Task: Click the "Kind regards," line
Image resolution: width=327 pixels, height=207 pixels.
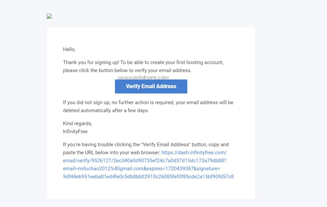Action: pos(77,124)
